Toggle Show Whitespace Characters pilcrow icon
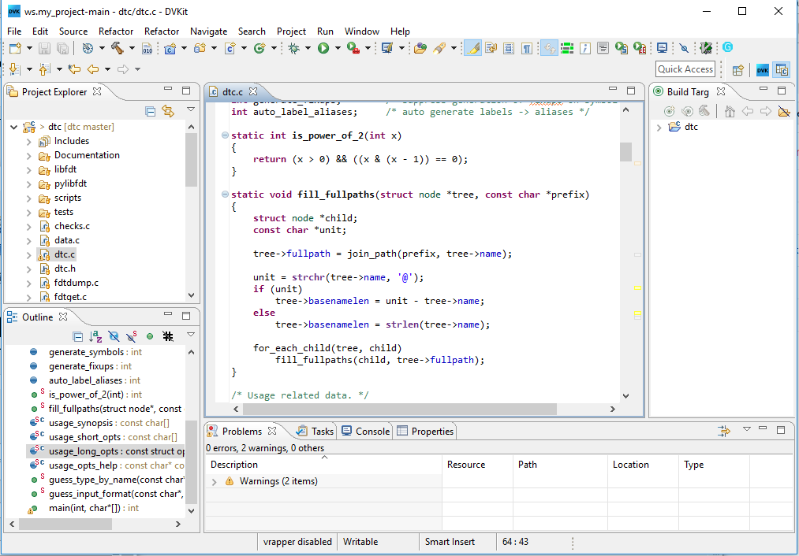The width and height of the screenshot is (799, 556). [527, 48]
